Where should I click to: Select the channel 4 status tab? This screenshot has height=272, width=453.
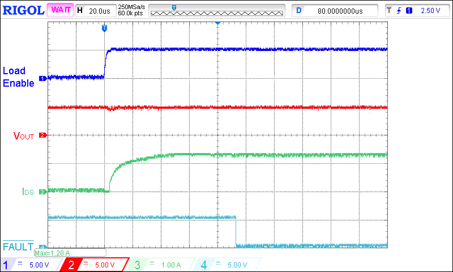coord(228,265)
